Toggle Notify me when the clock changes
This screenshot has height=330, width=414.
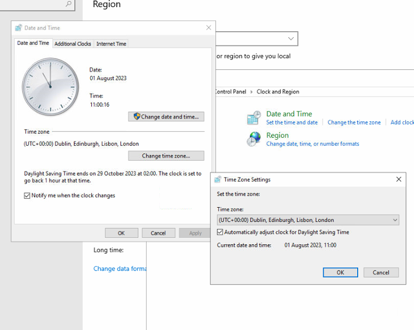(x=27, y=196)
